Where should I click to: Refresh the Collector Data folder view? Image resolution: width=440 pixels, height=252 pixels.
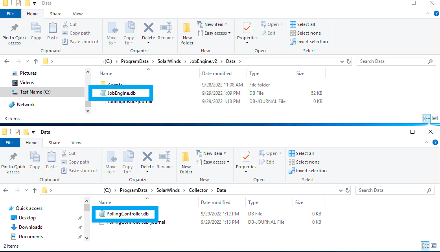(x=348, y=190)
